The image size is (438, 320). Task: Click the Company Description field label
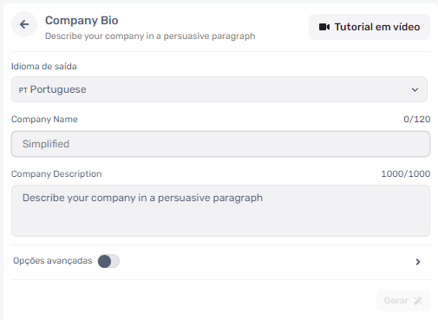point(56,173)
